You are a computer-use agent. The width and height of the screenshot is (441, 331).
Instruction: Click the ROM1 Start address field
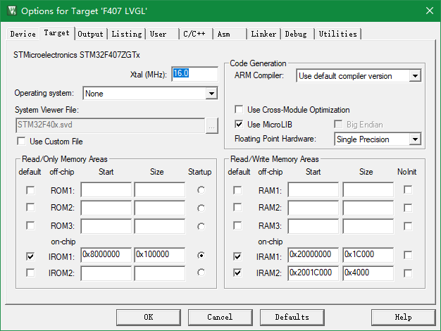(x=106, y=190)
